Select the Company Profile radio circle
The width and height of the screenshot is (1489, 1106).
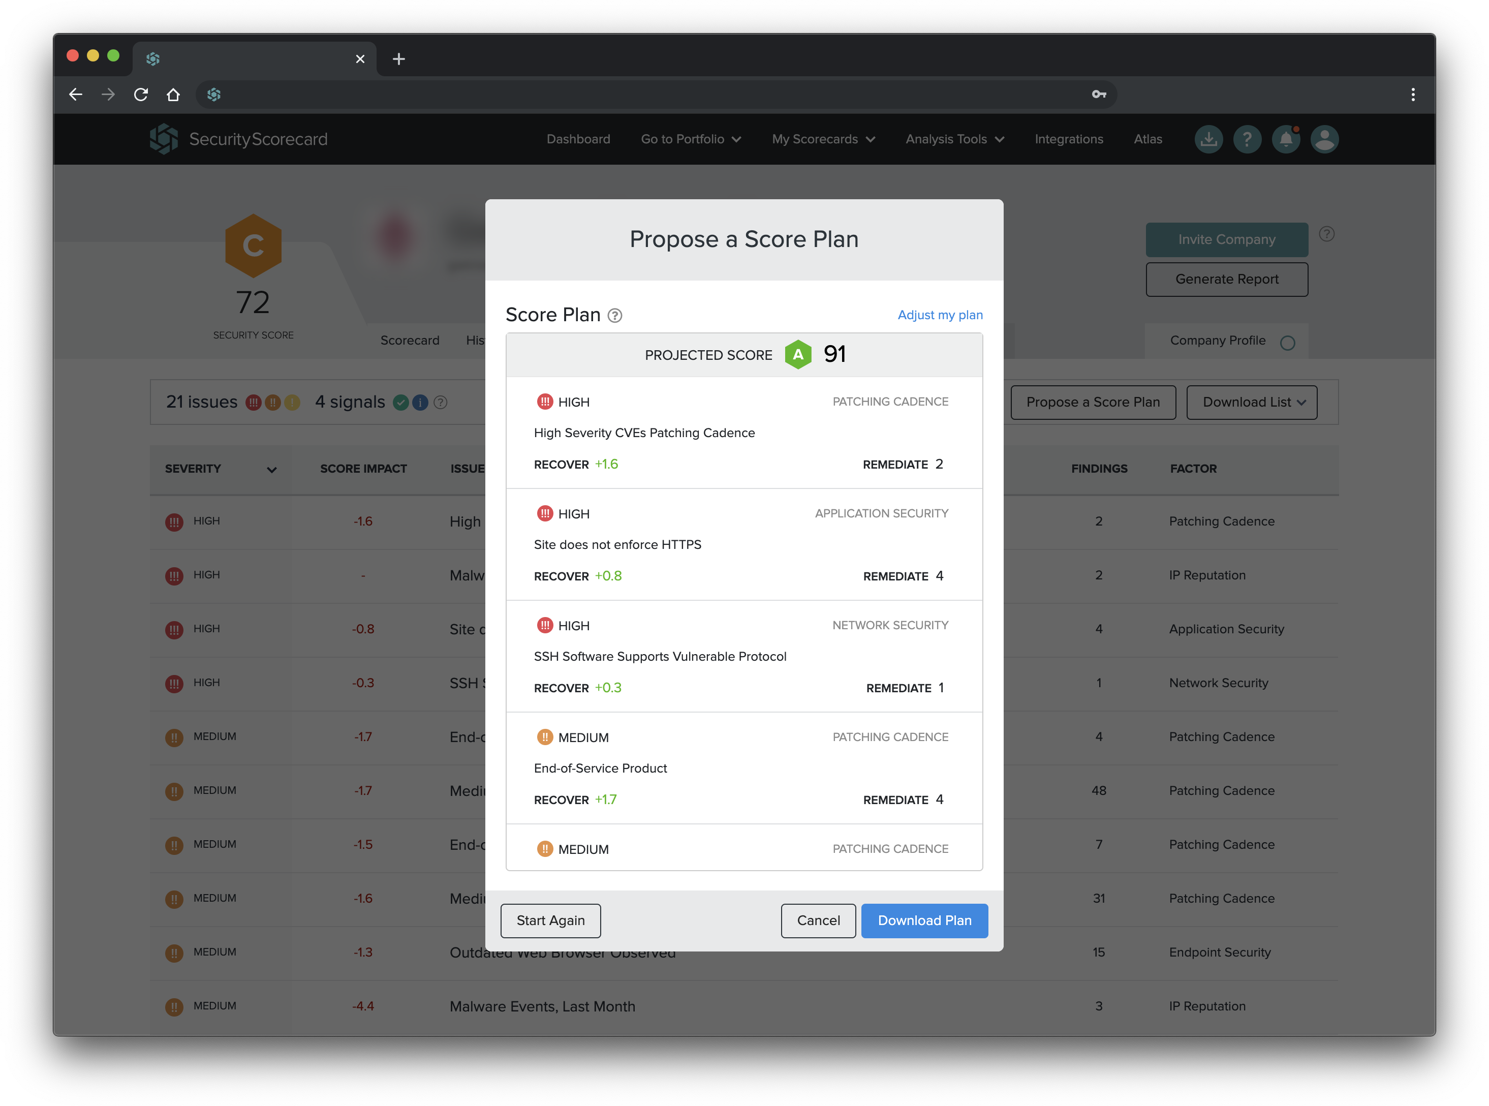point(1287,343)
